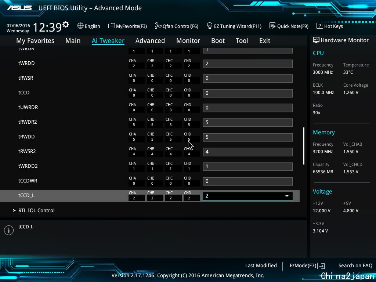376x282 pixels.
Task: Show the Hot Keys list
Action: (x=333, y=26)
